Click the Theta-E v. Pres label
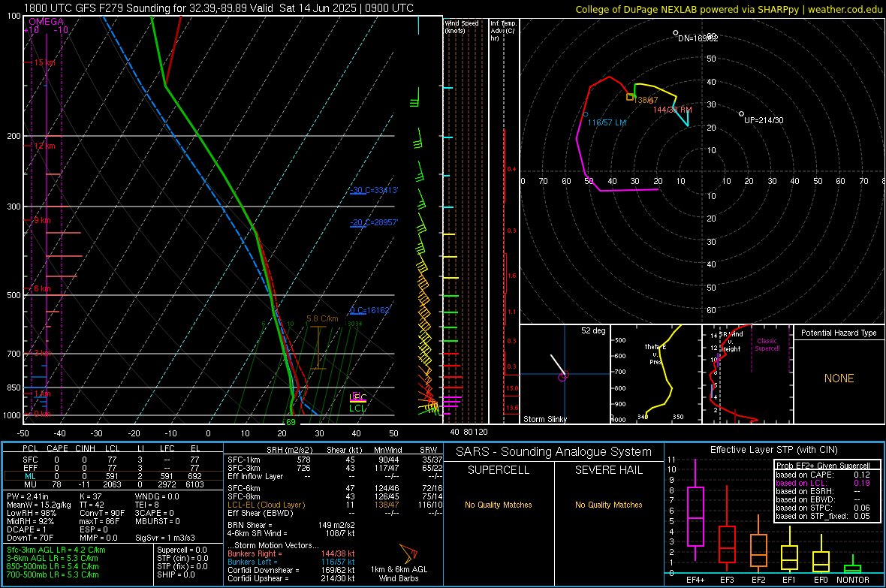The width and height of the screenshot is (886, 588). [655, 354]
